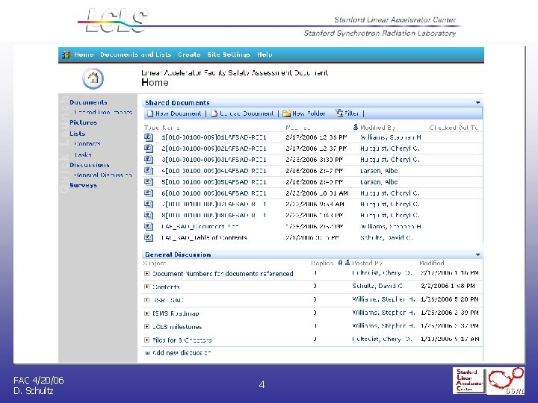
Task: Click the New Document page icon
Action: point(150,113)
